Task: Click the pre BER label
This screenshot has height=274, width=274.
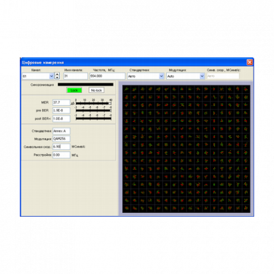Action: [x=42, y=111]
